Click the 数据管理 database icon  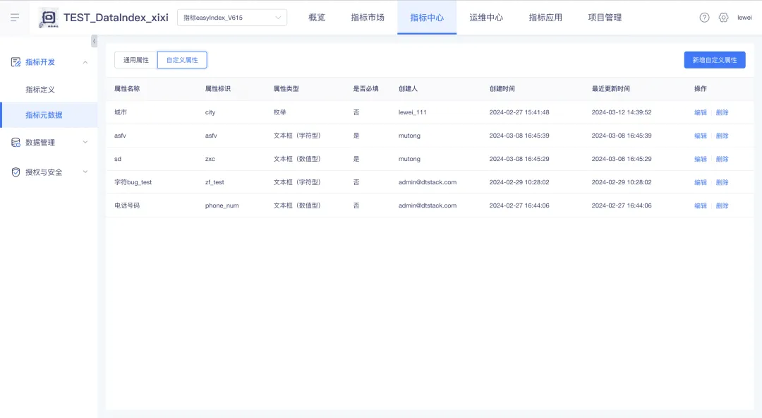[x=16, y=143]
